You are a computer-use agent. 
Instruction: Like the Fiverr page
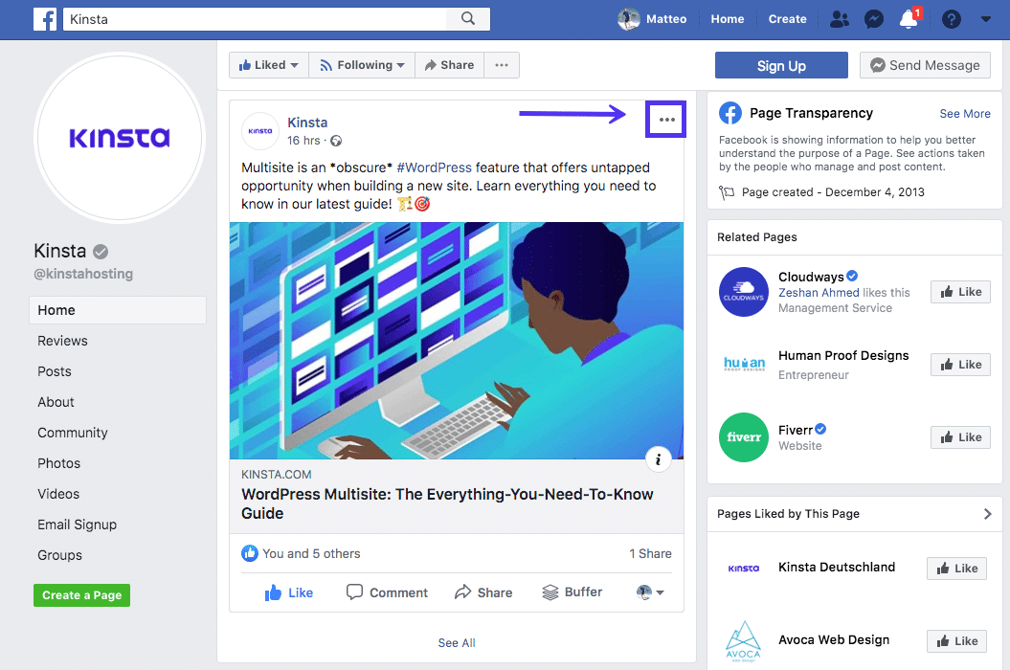(960, 436)
